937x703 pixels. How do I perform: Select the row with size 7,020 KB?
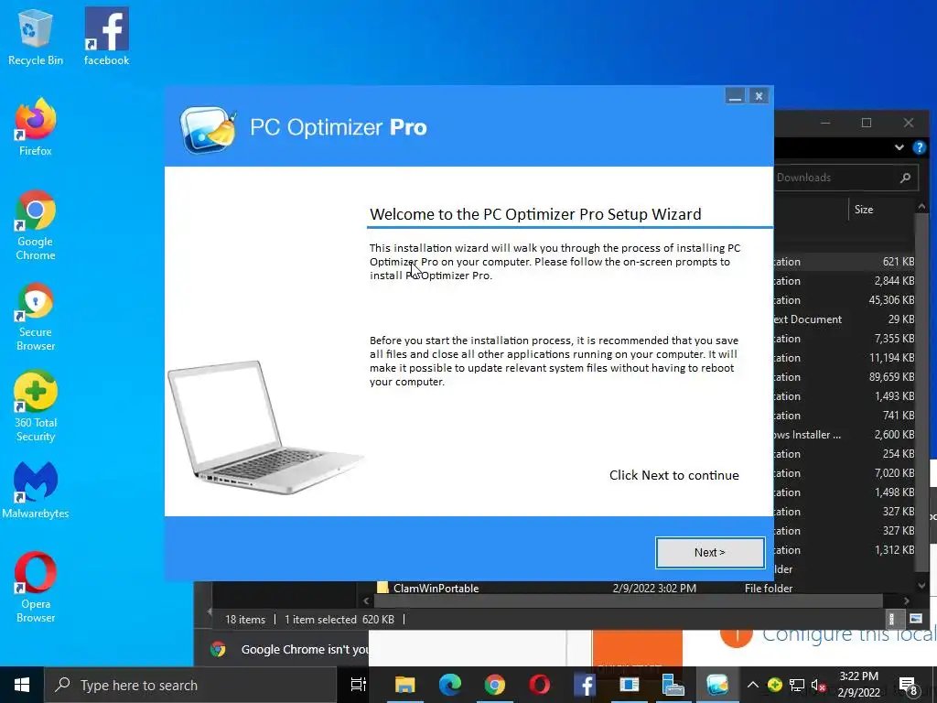point(845,473)
